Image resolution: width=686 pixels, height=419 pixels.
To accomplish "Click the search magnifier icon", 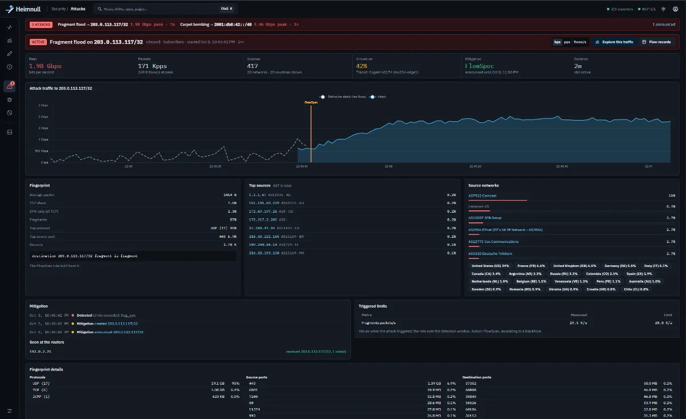I will point(99,9).
